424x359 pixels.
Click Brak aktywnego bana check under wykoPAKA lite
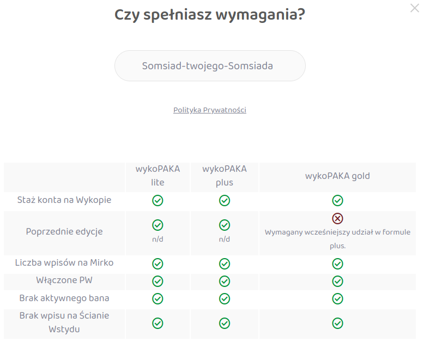tap(158, 299)
